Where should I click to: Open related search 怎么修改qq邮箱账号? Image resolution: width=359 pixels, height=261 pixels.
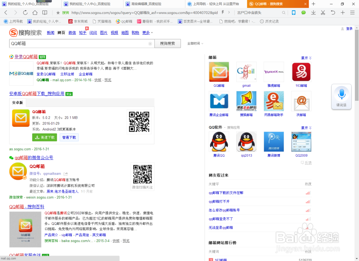point(224,210)
